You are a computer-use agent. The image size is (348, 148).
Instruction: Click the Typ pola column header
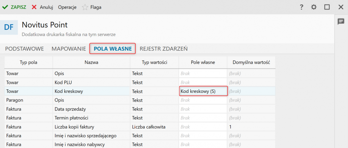coord(29,62)
